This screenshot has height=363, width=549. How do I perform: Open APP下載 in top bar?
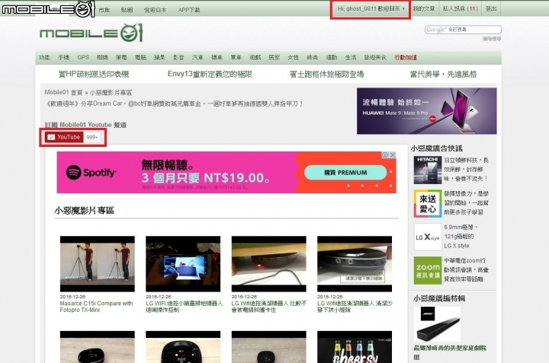tap(189, 10)
